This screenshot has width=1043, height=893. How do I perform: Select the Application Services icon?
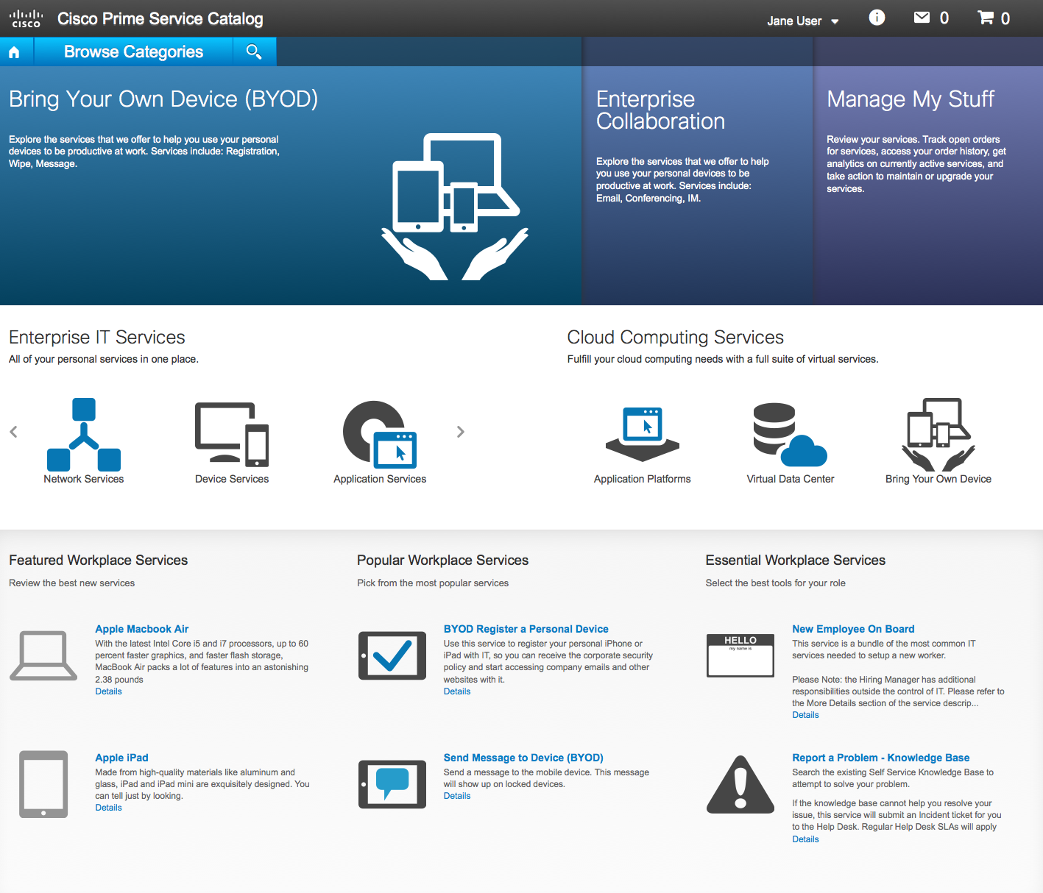[x=380, y=434]
